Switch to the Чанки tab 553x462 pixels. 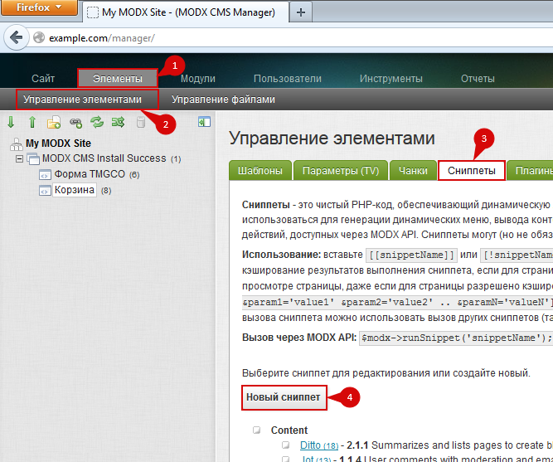coord(412,170)
